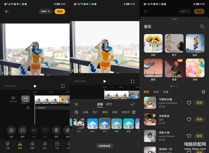Open the 设置封面 cover thumbnail
This screenshot has width=209, height=153.
tap(26, 100)
